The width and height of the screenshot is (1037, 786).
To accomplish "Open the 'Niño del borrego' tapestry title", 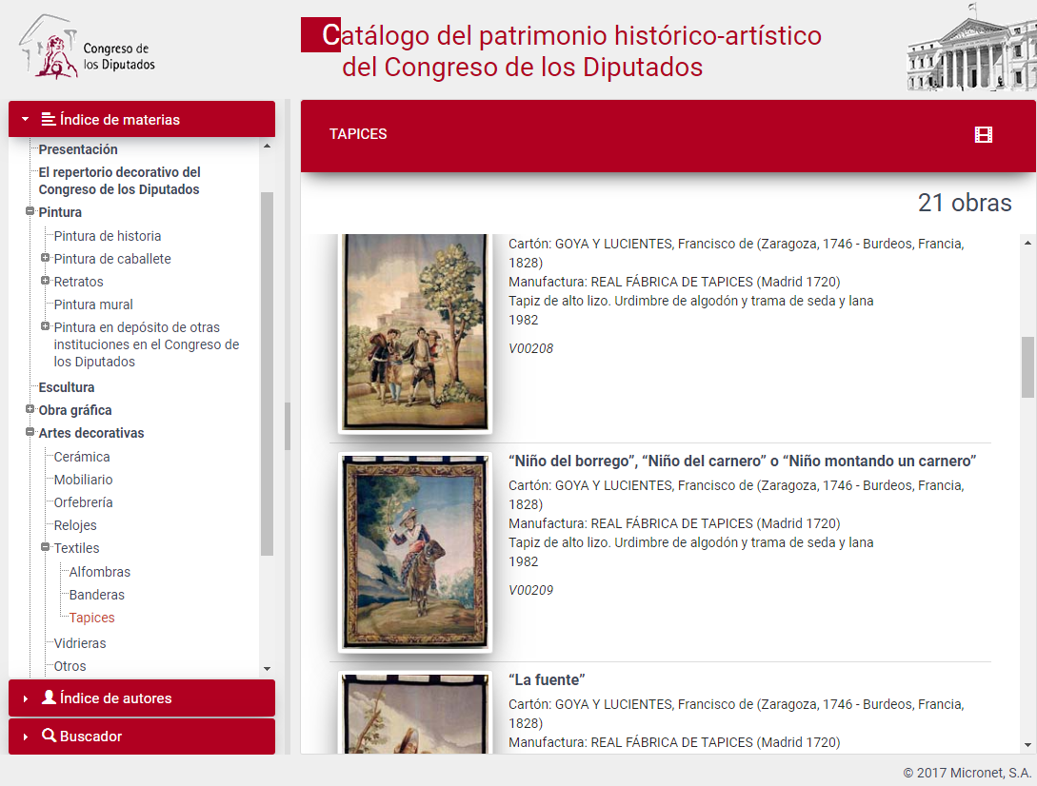I will pyautogui.click(x=742, y=461).
